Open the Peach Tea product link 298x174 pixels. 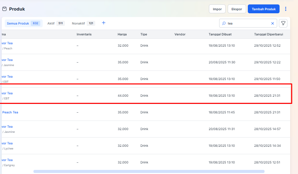point(10,112)
